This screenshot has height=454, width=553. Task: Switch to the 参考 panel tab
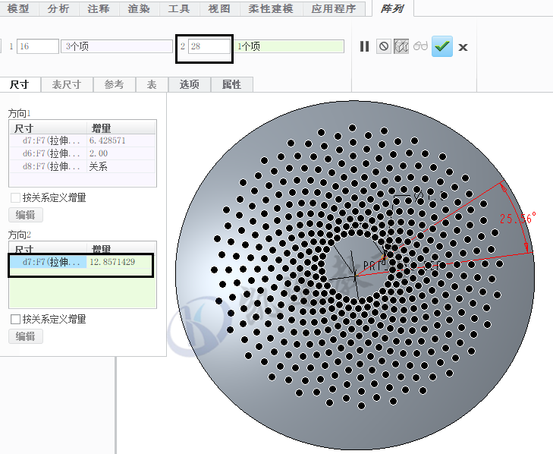(x=115, y=85)
